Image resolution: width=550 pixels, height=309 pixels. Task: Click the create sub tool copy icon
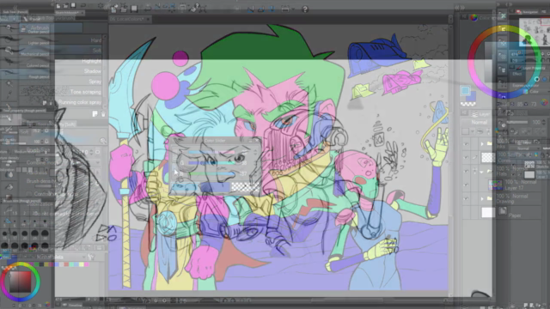95,114
